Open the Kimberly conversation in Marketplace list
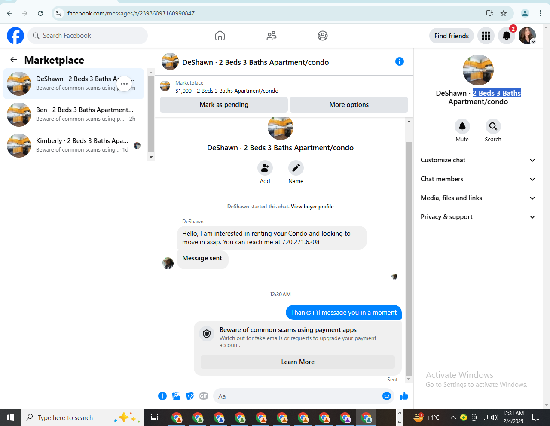The width and height of the screenshot is (550, 426). click(x=74, y=146)
